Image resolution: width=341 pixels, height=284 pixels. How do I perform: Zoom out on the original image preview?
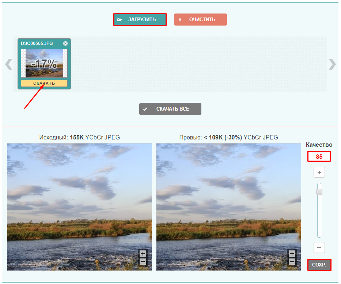click(143, 262)
